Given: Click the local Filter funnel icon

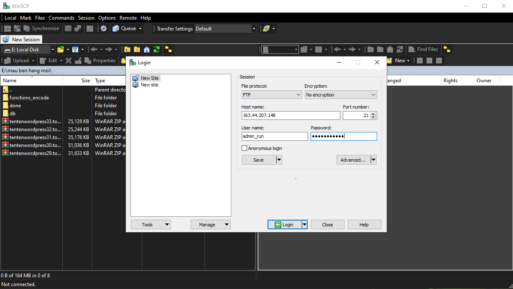Looking at the screenshot, I should tap(75, 49).
